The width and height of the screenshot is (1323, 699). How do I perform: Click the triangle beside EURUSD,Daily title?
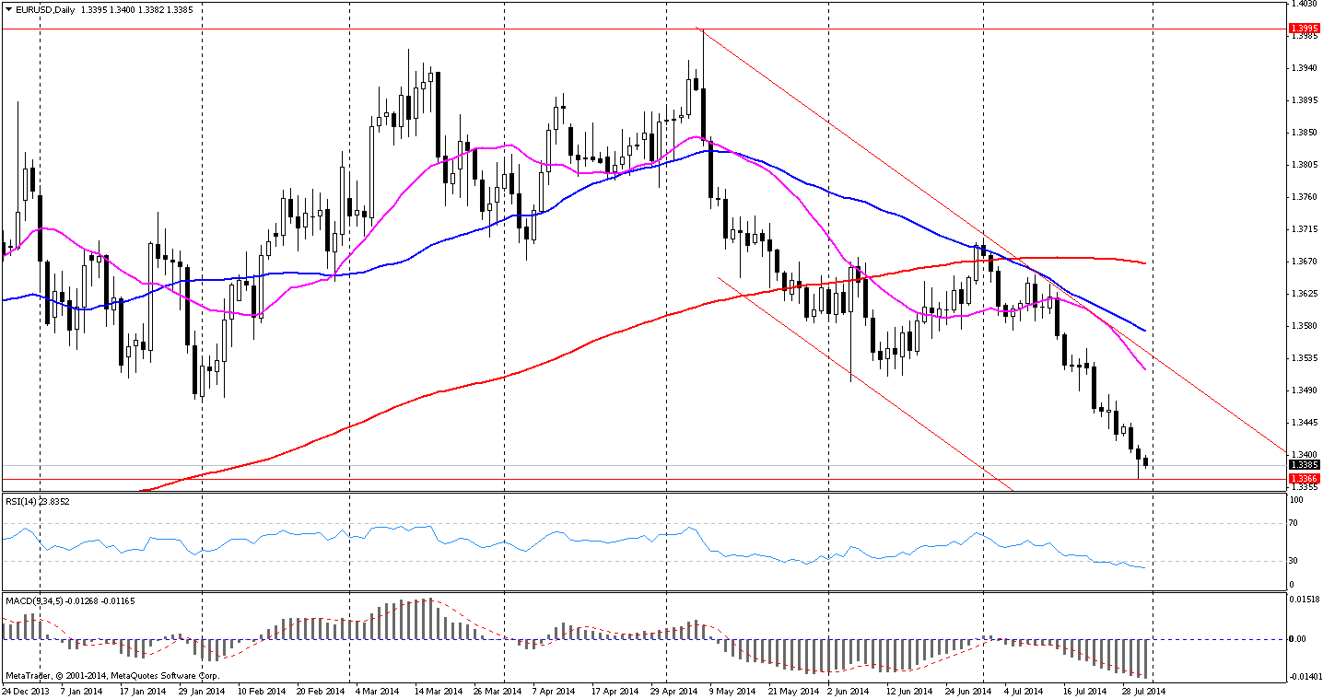[x=8, y=8]
